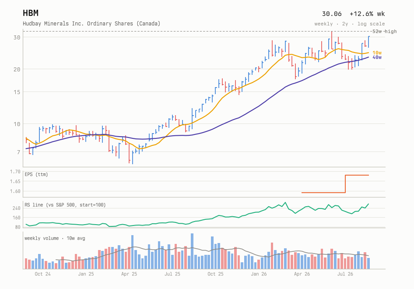Click the latest weekly price bar near 30
Screen dimensions: 414x289
point(368,42)
